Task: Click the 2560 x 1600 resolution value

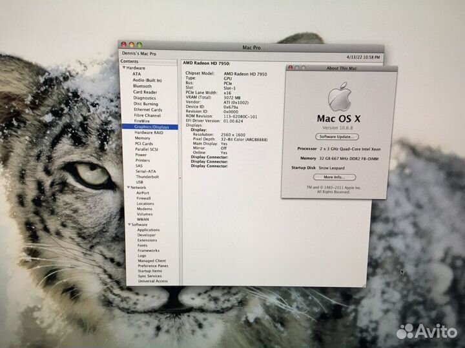Action: (x=233, y=135)
